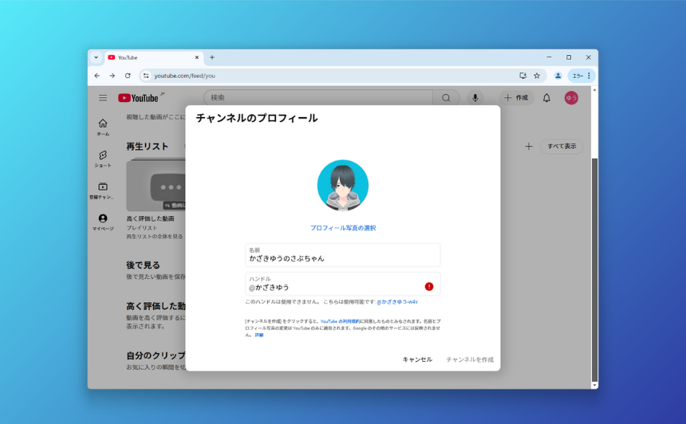The image size is (686, 424).
Task: Click the YouTube search magnifier button
Action: click(x=446, y=98)
